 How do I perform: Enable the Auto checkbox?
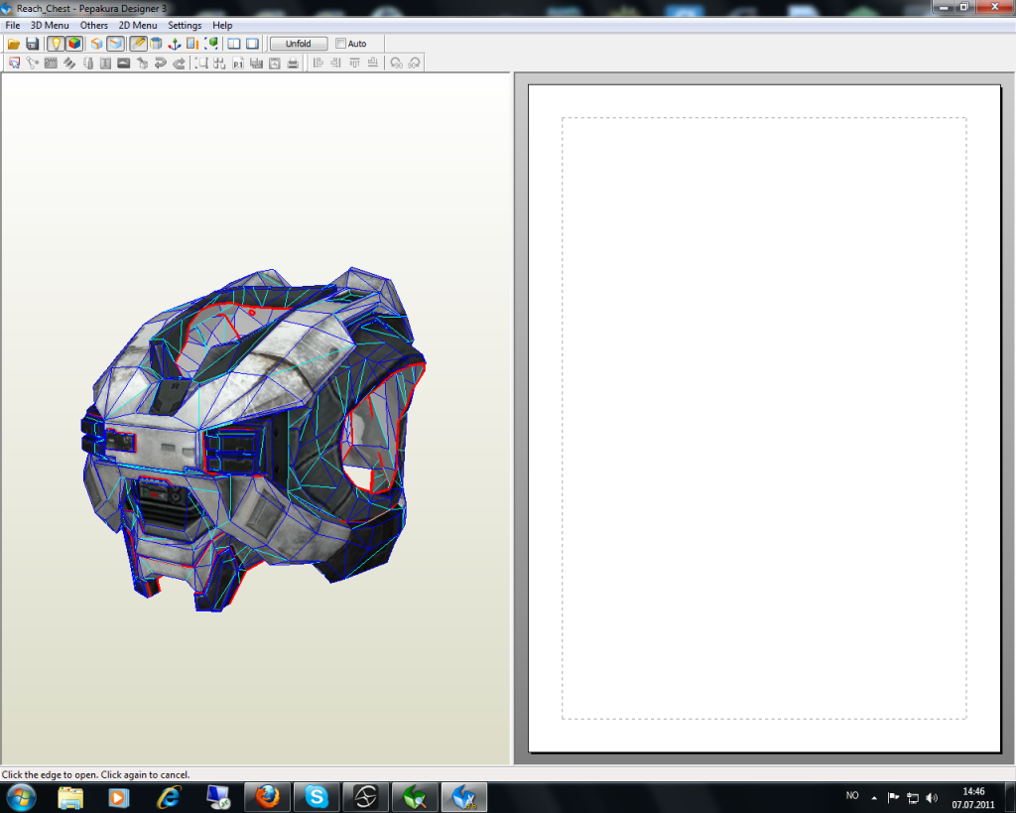tap(341, 44)
